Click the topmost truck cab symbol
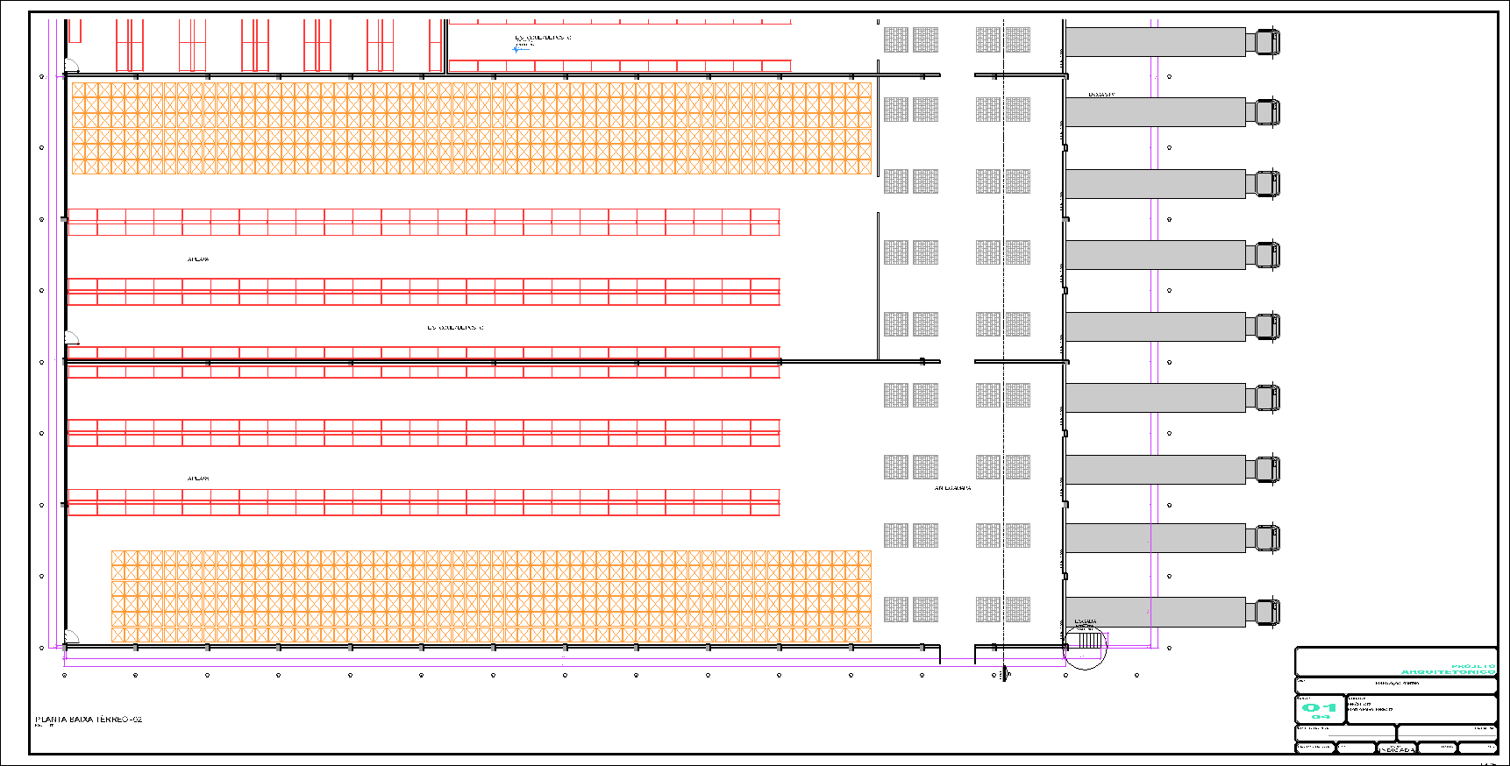 [x=1266, y=42]
